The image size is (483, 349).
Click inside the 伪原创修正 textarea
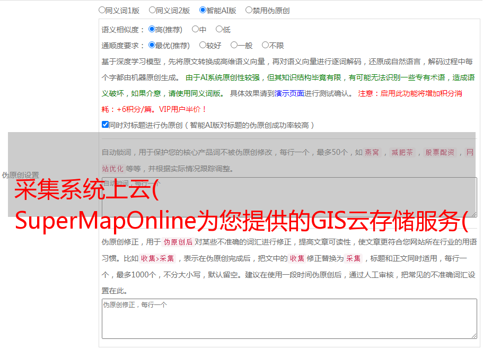(x=289, y=319)
